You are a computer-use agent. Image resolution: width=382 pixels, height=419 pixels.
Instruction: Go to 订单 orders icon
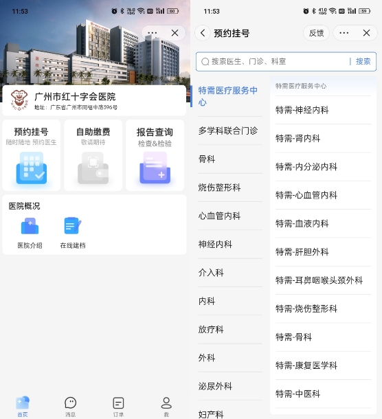[x=118, y=403]
